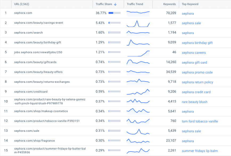This screenshot has height=156, width=231.
Task: View the trend sparkline for sephora.com/creditcard row
Action: pos(138,92)
